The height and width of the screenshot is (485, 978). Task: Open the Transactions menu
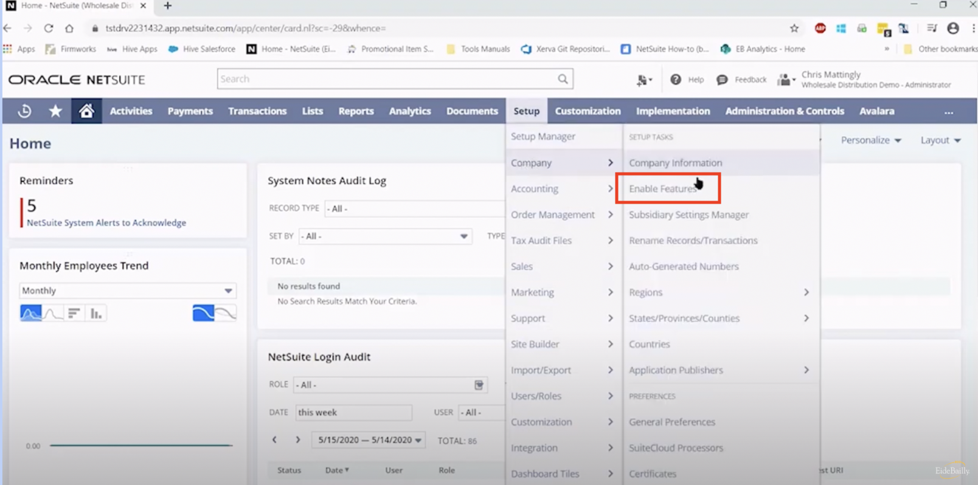click(257, 111)
